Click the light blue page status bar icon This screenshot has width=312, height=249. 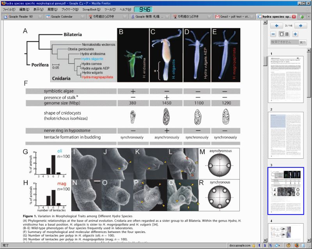point(303,245)
